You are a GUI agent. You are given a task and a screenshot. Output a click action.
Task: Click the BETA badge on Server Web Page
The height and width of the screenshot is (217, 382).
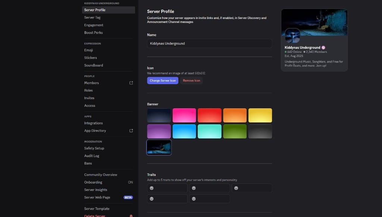[128, 198]
